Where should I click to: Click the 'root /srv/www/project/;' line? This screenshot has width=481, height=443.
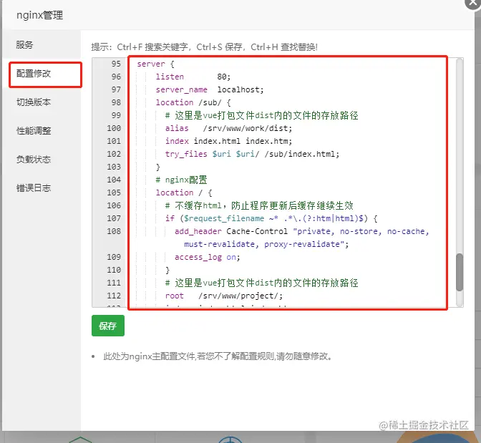coord(224,296)
